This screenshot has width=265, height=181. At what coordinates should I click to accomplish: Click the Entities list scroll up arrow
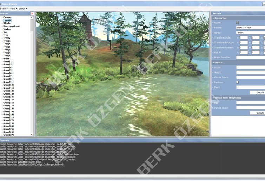(x=32, y=18)
